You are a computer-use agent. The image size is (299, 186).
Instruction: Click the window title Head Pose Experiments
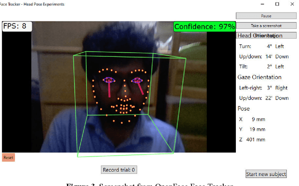pyautogui.click(x=44, y=4)
